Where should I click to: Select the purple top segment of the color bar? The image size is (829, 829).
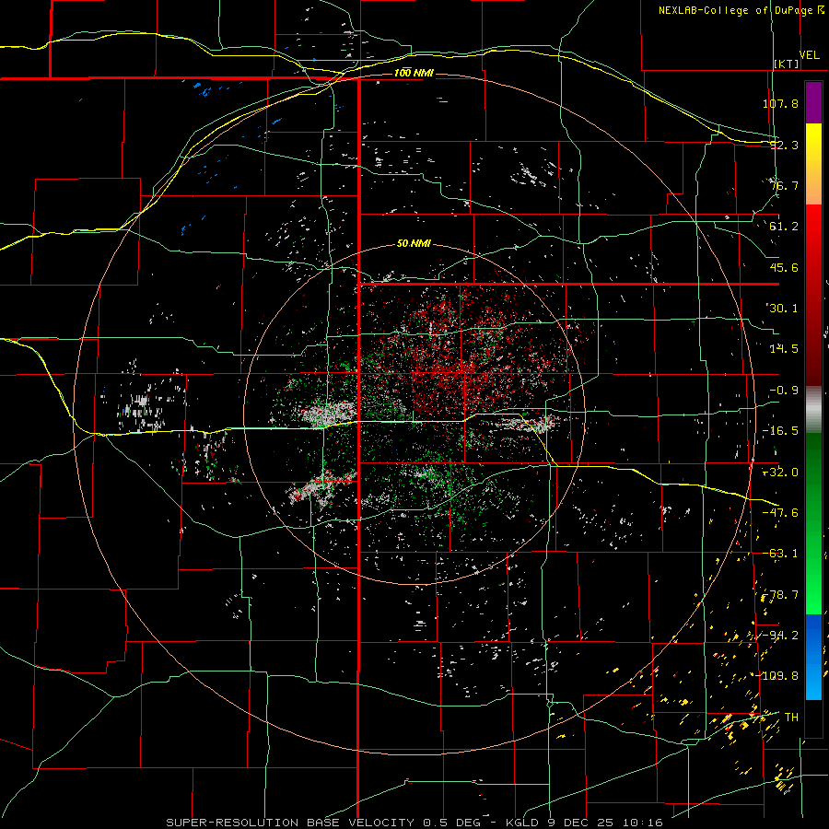tap(813, 102)
